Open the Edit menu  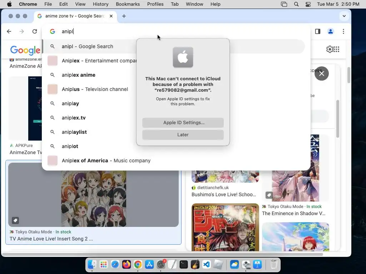pyautogui.click(x=63, y=4)
